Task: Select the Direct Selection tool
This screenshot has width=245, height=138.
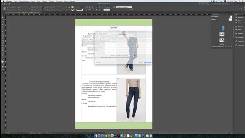Action: (x=3, y=18)
